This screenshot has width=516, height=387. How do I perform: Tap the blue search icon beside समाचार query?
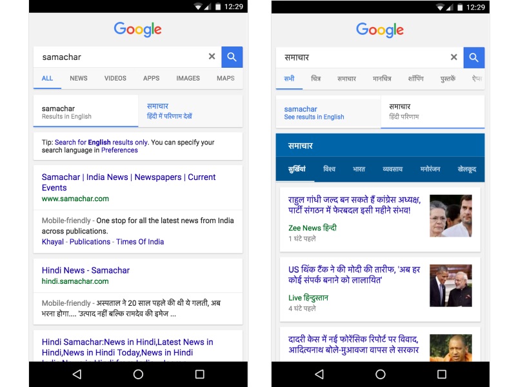474,57
